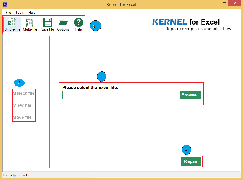The height and width of the screenshot is (180, 243).
Task: Click the green Repair button
Action: (x=191, y=161)
